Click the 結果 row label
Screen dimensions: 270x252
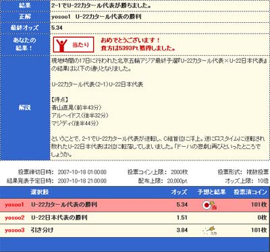pyautogui.click(x=25, y=5)
